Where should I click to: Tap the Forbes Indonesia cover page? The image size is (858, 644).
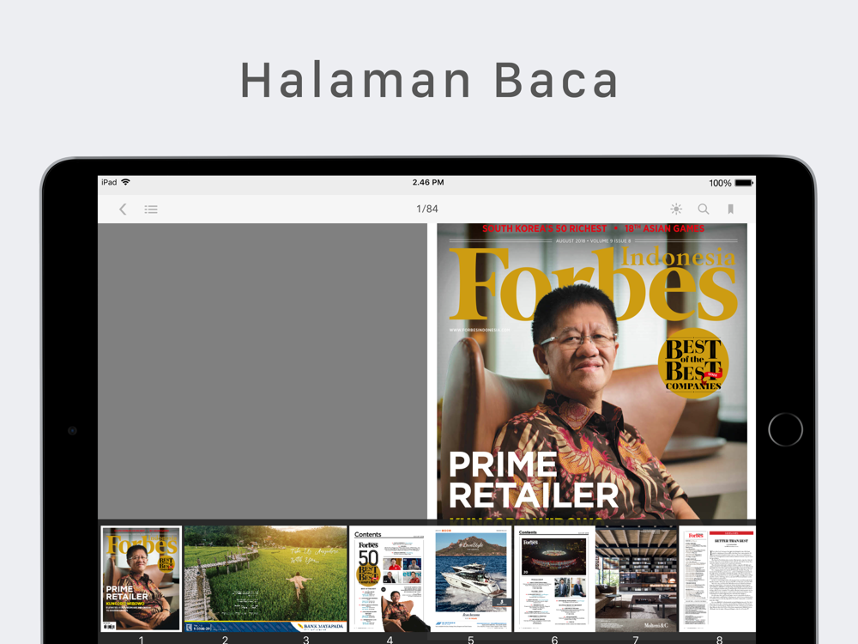pos(591,371)
